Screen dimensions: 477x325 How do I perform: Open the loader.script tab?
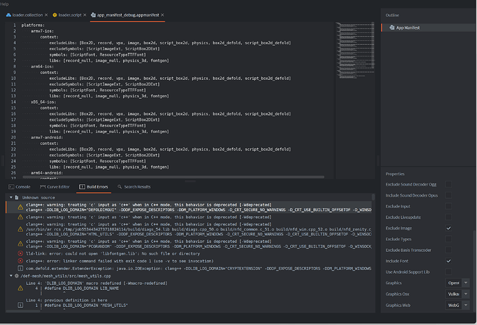click(x=70, y=15)
